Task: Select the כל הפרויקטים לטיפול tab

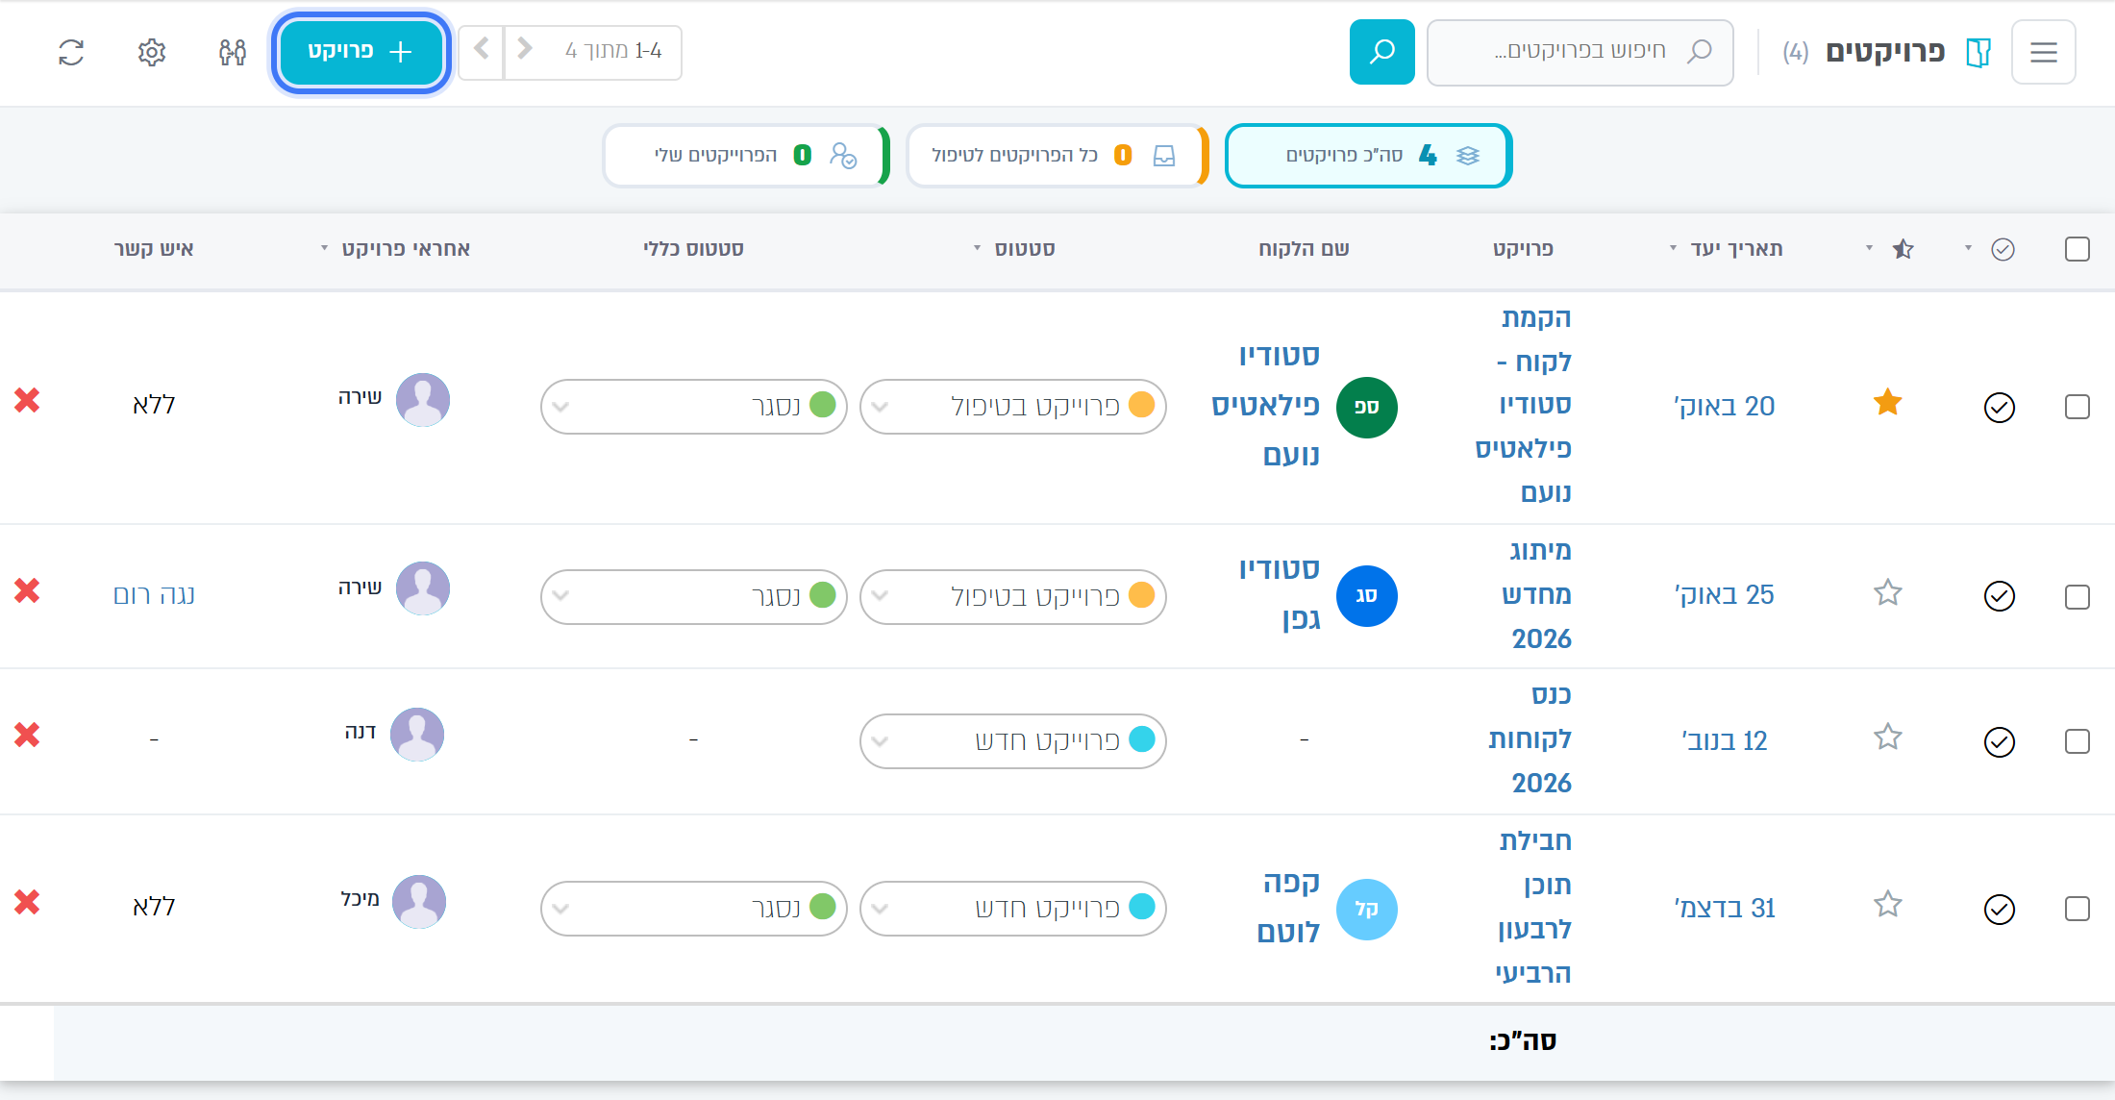Action: [1057, 156]
